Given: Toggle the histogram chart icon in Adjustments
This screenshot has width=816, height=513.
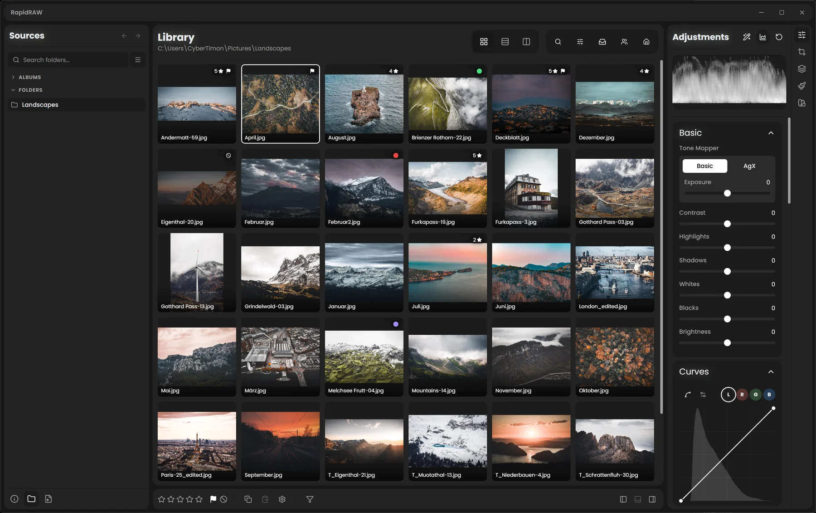Looking at the screenshot, I should 763,37.
